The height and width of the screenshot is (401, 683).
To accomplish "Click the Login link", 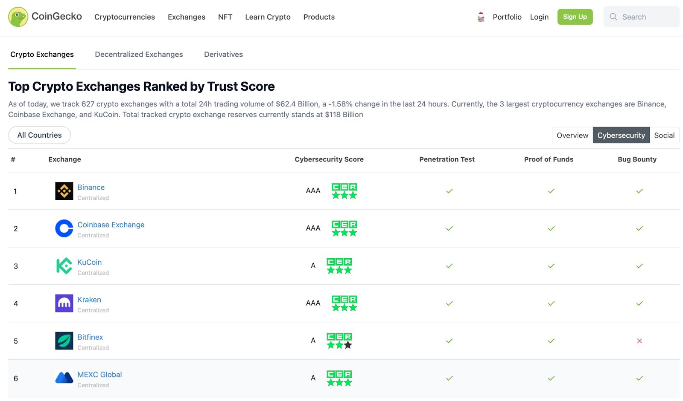I will (539, 17).
